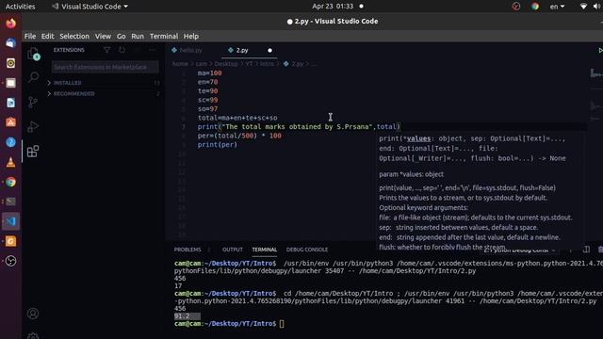
Task: Click the Chrome indicator in top bar
Action: pos(534,7)
